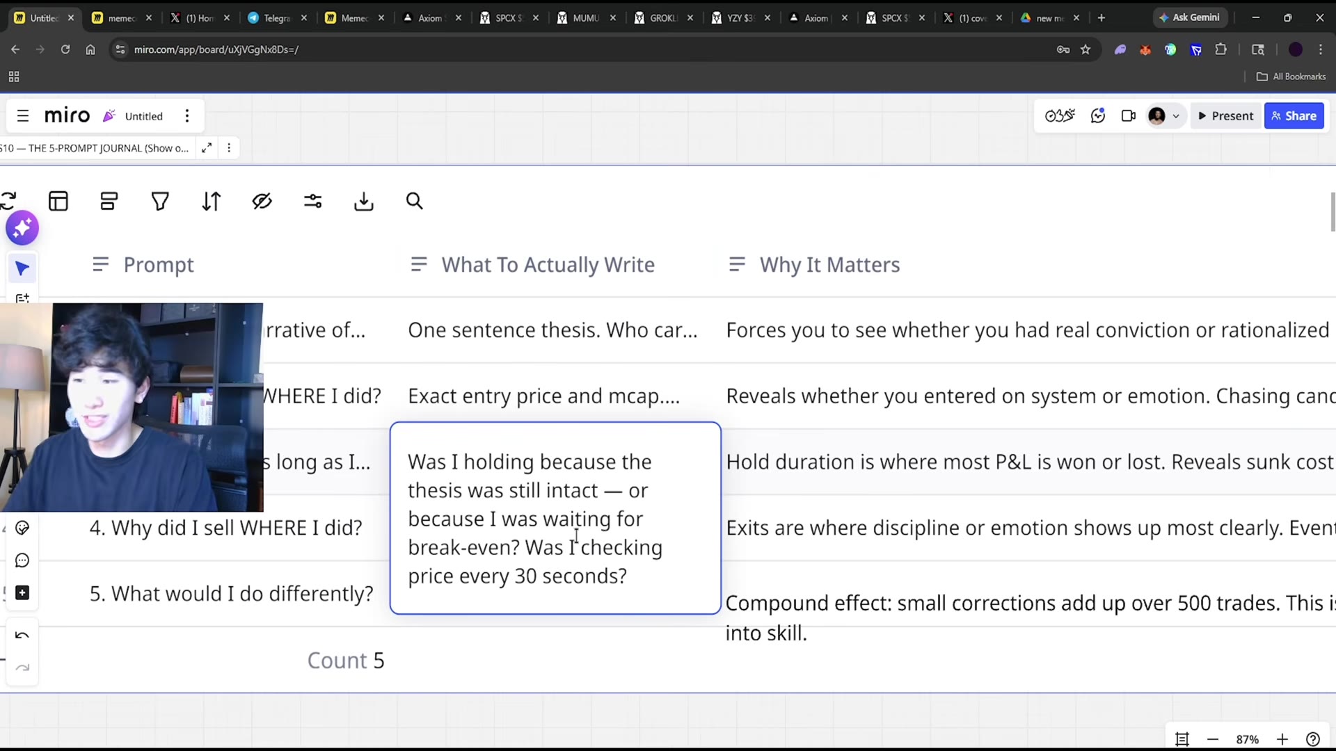Reload the Miro page
The width and height of the screenshot is (1336, 751).
coord(65,49)
